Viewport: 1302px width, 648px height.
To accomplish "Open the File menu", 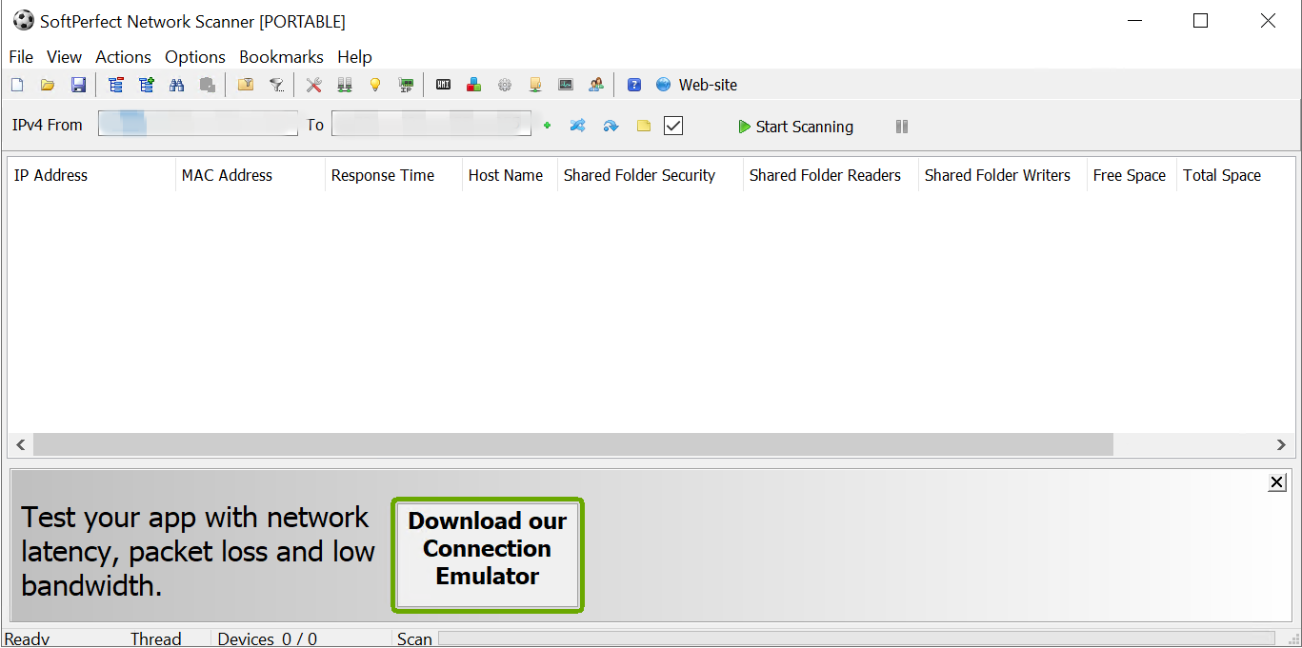I will tap(21, 57).
